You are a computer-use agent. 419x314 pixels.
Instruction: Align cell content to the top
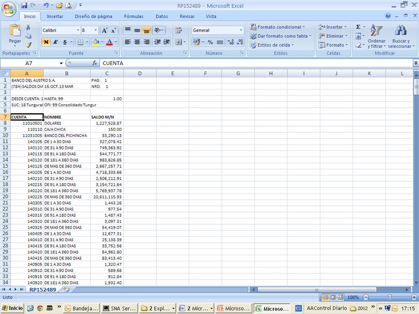(x=128, y=30)
